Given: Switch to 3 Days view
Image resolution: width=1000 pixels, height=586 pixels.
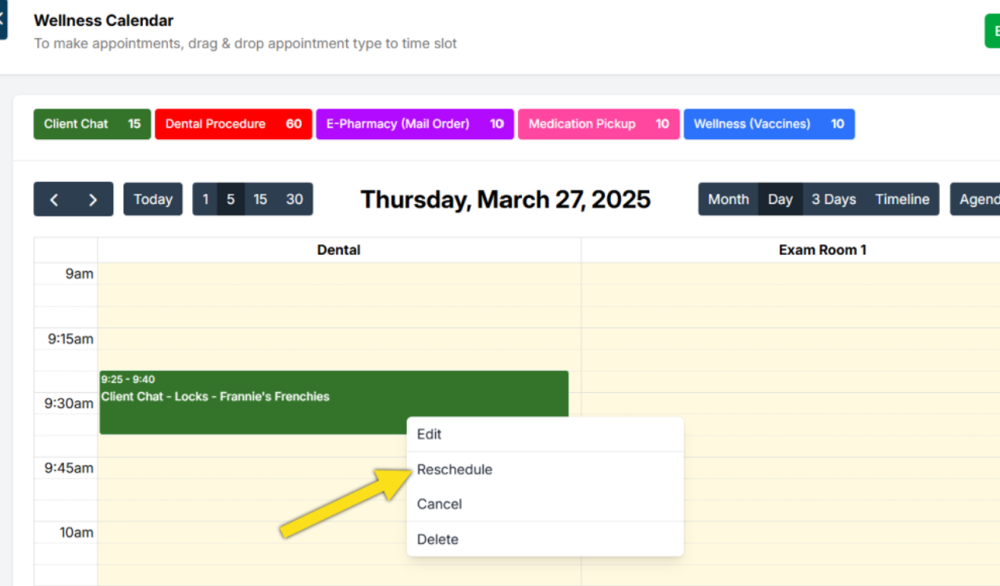Looking at the screenshot, I should point(834,199).
